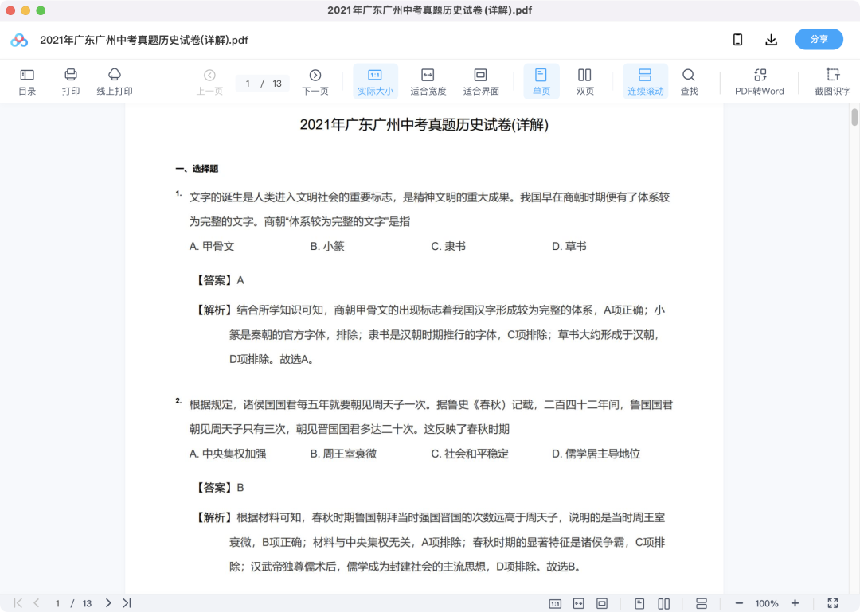Screen dimensions: 860x612
Task: Click the 打印 print icon
Action: click(x=71, y=82)
